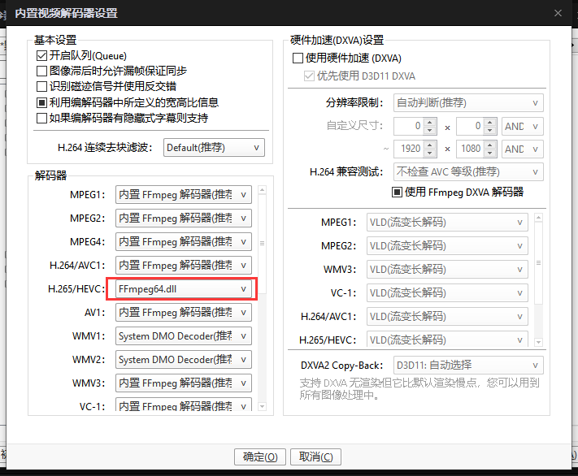Open H.264/AVC1 decoder dropdown in 解码器 panel
Screen dimensions: 578x476
click(x=184, y=266)
